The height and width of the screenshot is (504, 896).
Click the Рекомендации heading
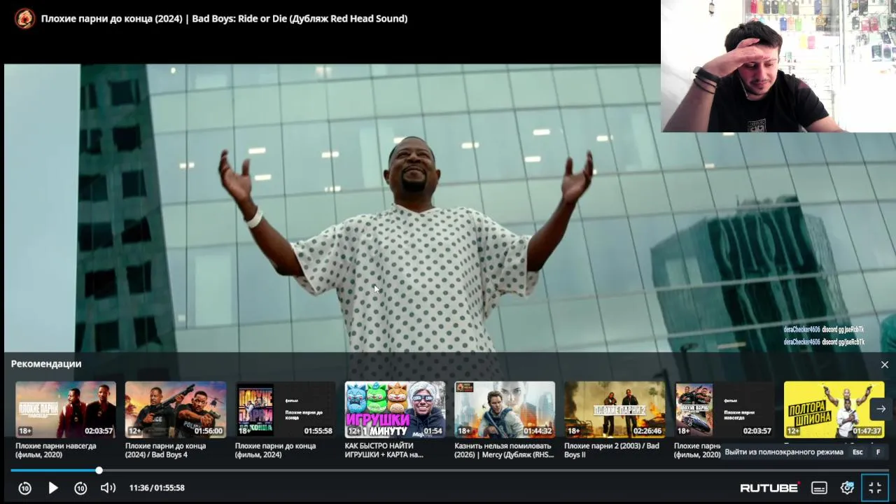click(x=46, y=364)
